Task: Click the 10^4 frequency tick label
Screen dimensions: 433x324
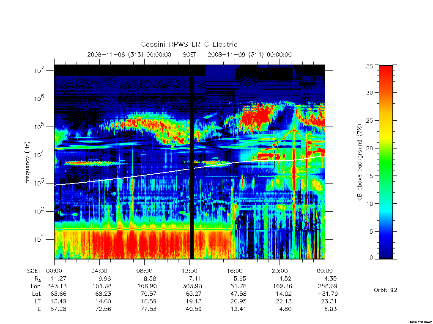Action: 39,155
